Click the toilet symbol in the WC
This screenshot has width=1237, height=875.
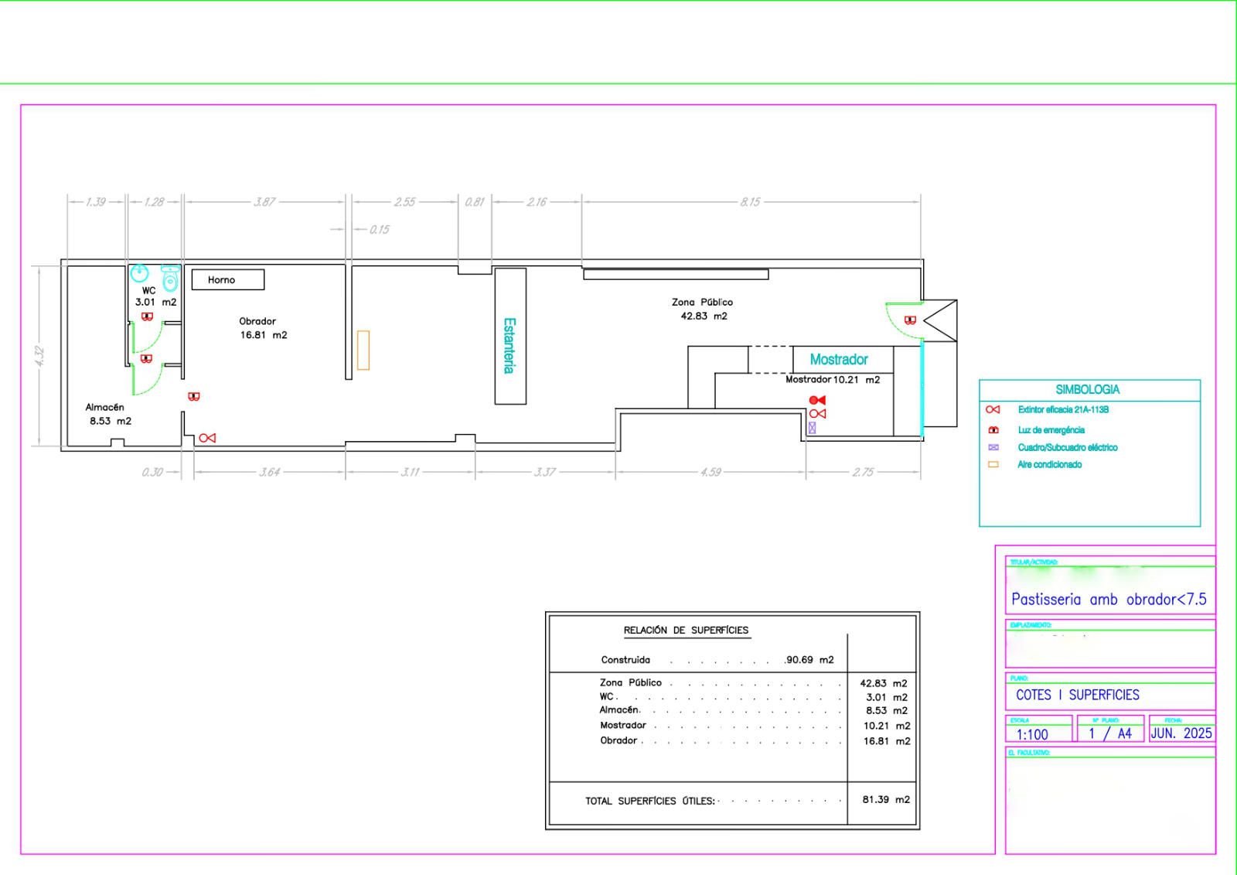170,278
